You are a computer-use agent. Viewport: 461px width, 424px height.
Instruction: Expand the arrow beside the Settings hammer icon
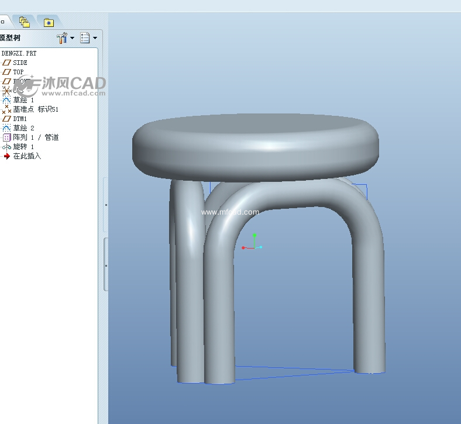[x=73, y=38]
